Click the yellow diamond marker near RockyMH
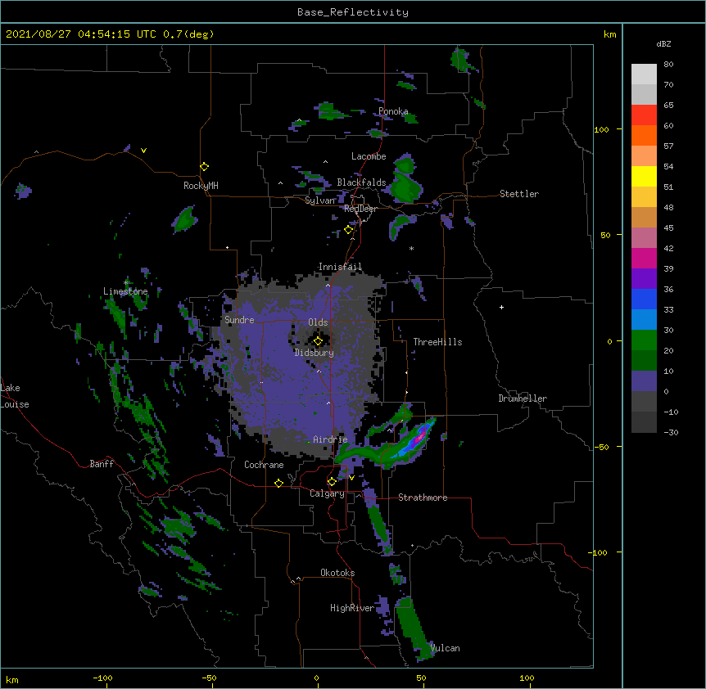 tap(204, 167)
